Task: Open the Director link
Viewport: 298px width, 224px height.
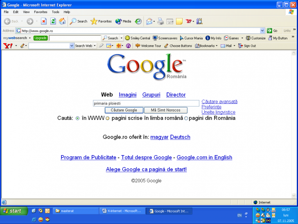Action: [176, 95]
